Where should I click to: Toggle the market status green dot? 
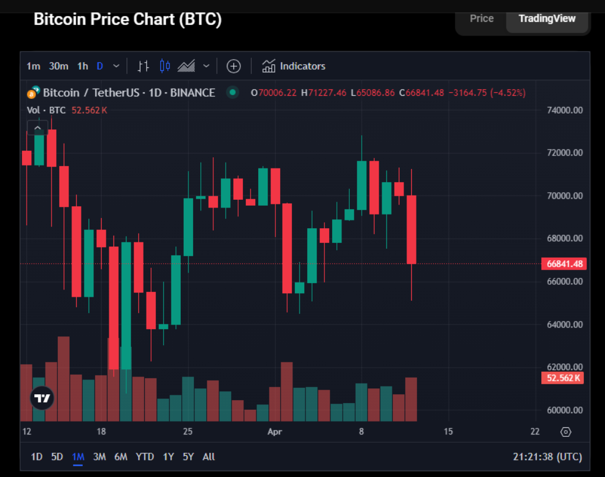pyautogui.click(x=232, y=92)
